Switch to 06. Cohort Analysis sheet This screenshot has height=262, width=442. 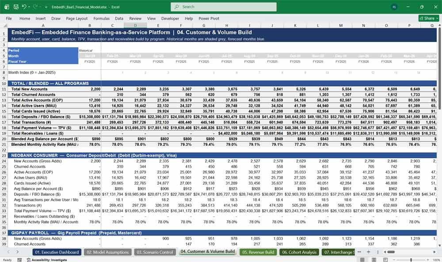pyautogui.click(x=299, y=252)
